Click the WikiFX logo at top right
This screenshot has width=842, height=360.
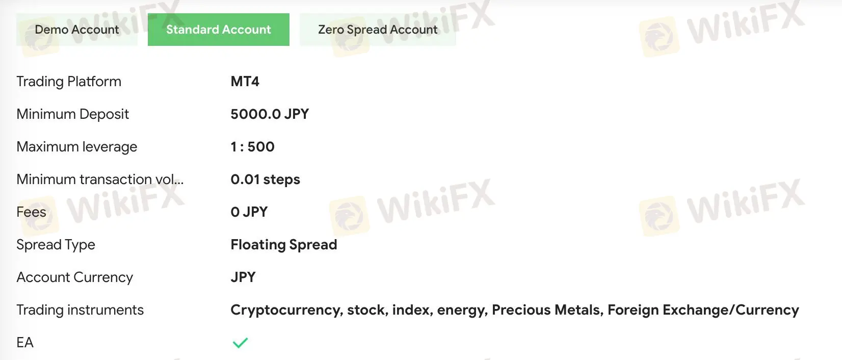point(722,30)
